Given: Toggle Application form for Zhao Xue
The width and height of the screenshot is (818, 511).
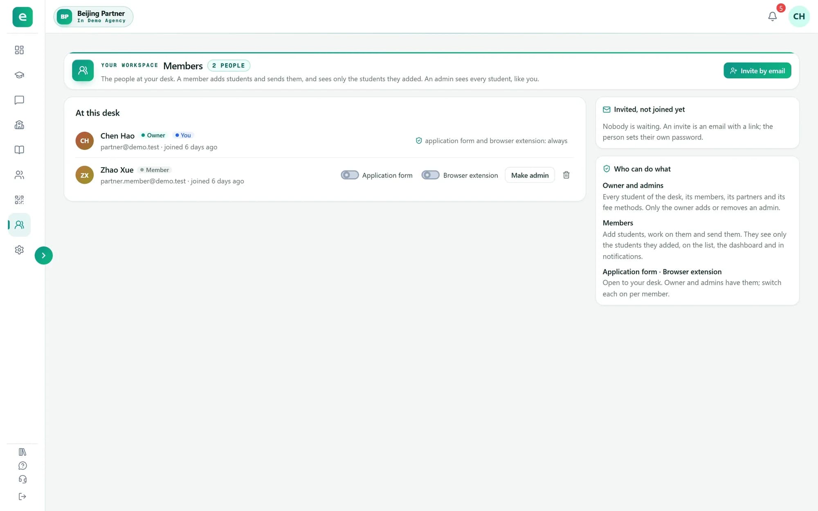Looking at the screenshot, I should [350, 175].
